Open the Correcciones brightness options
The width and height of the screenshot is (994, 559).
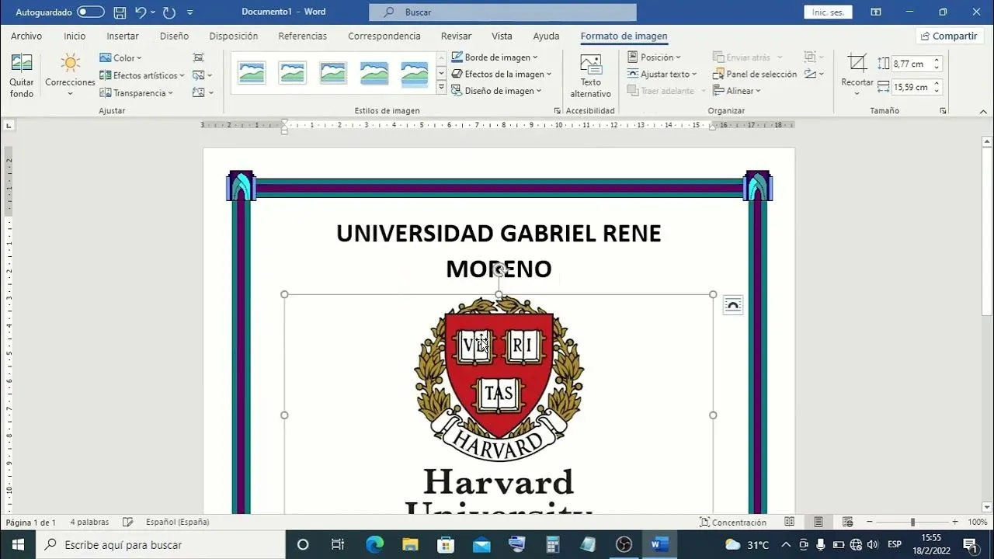70,76
